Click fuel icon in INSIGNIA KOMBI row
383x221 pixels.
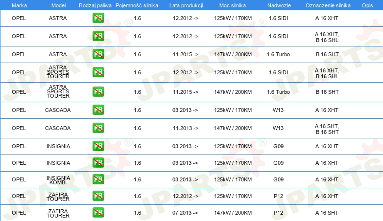(98, 179)
